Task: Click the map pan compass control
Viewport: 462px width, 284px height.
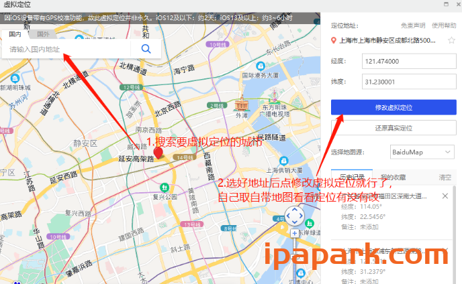Action: coord(294,216)
